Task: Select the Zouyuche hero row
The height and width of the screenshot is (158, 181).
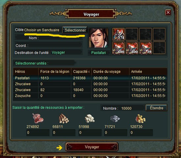Action: [90, 96]
